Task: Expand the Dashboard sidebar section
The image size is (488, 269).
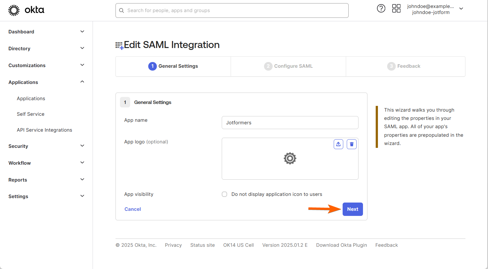Action: pos(46,32)
